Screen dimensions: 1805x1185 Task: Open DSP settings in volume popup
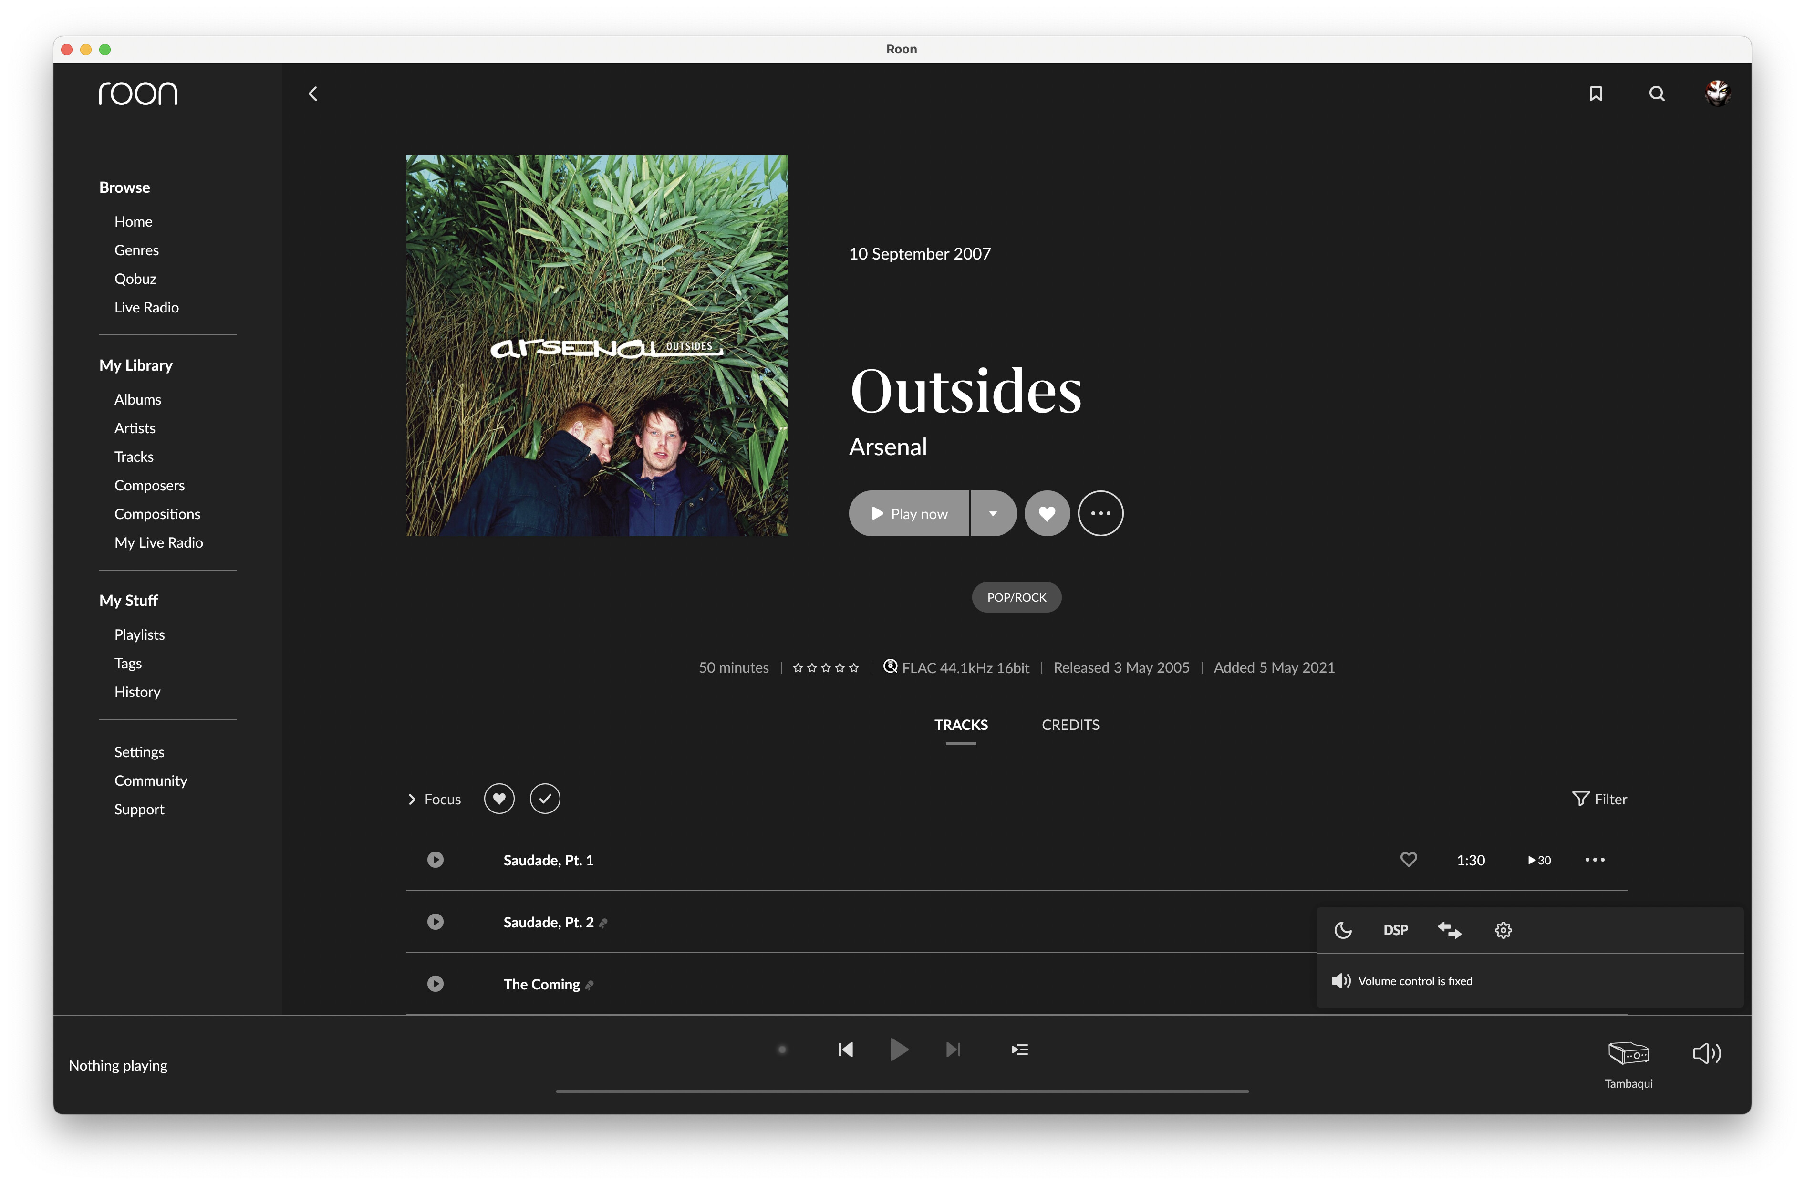coord(1395,930)
